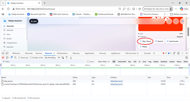Image resolution: width=190 pixels, height=102 pixels.
Task: Click the Fast forward button
Action: pyautogui.click(x=173, y=41)
